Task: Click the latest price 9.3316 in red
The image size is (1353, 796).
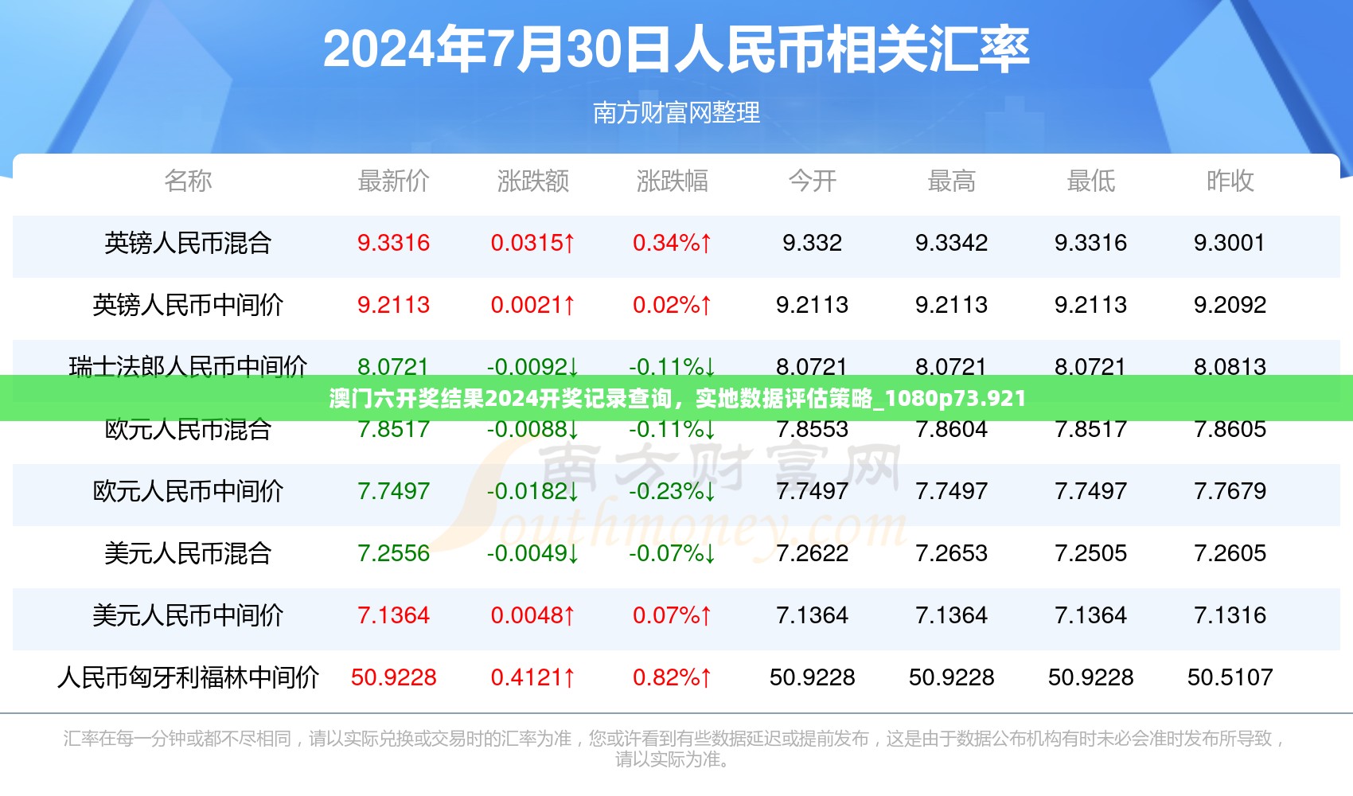Action: (393, 243)
